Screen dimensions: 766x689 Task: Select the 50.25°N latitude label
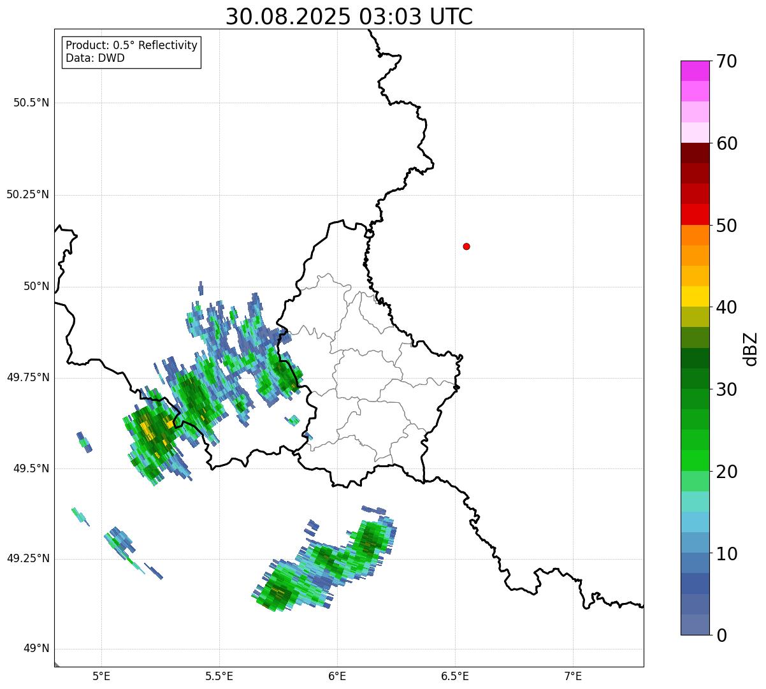click(28, 194)
